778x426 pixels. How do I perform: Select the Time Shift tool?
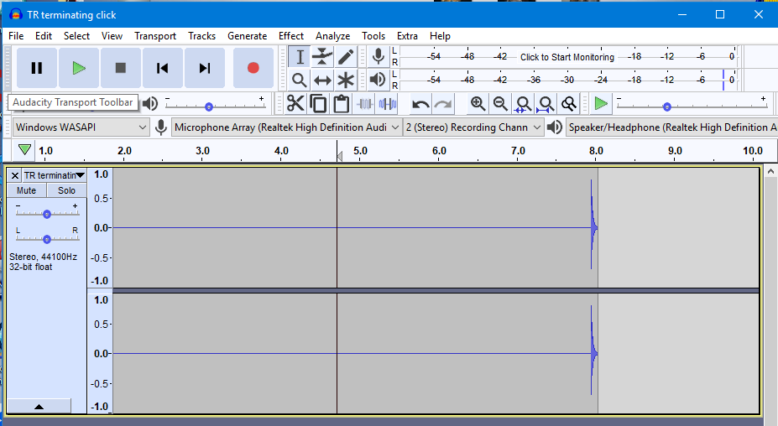pos(322,80)
